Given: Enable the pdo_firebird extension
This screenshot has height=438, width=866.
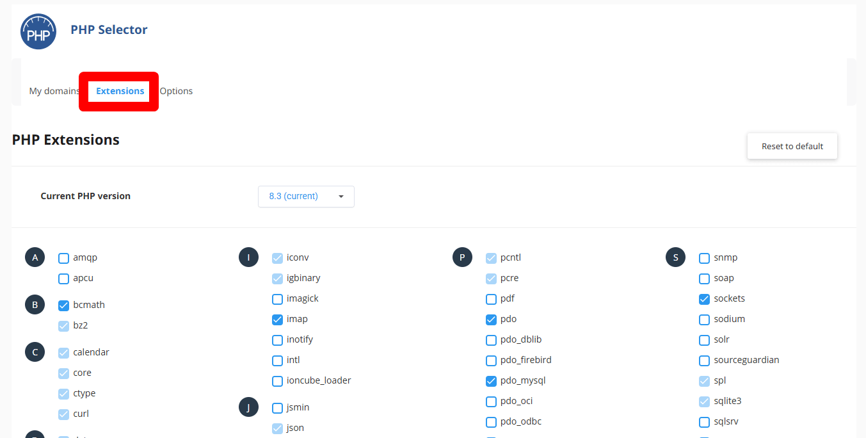Looking at the screenshot, I should coord(491,361).
